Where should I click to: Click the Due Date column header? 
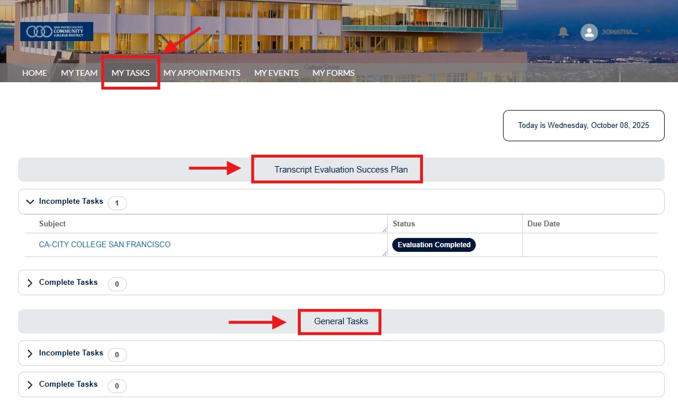tap(544, 223)
